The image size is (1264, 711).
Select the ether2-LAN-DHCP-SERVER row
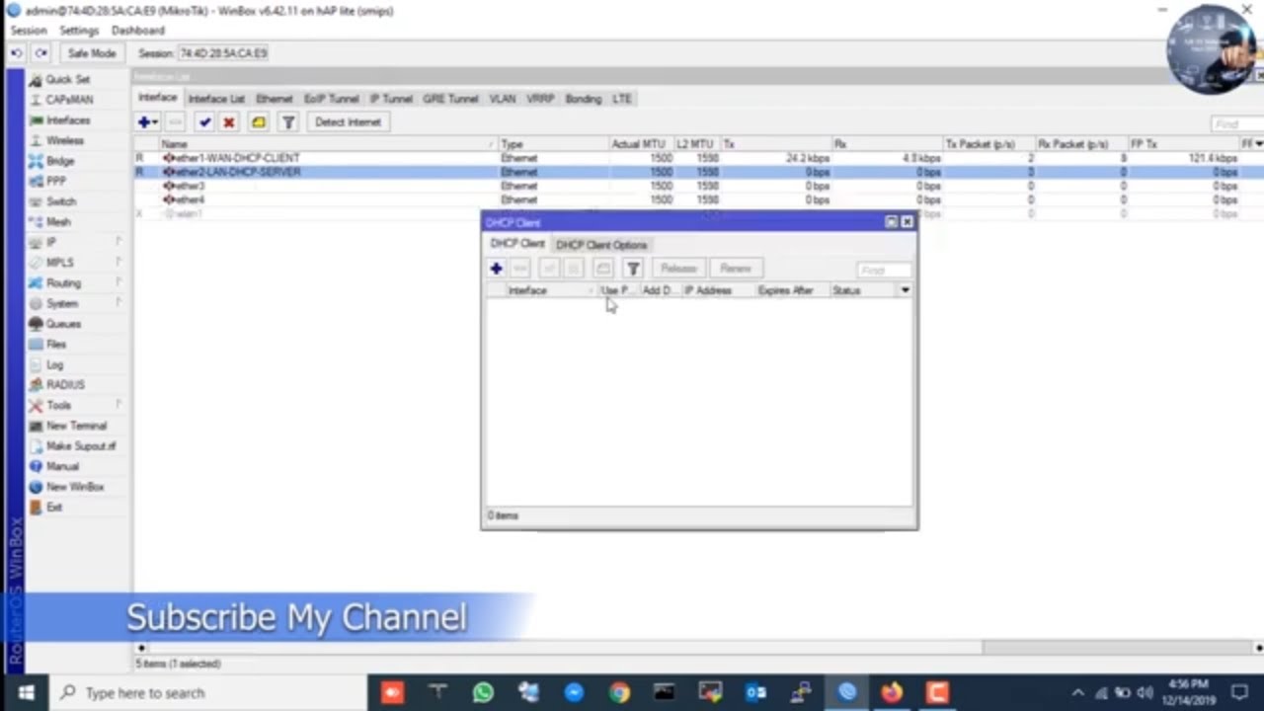click(x=699, y=172)
